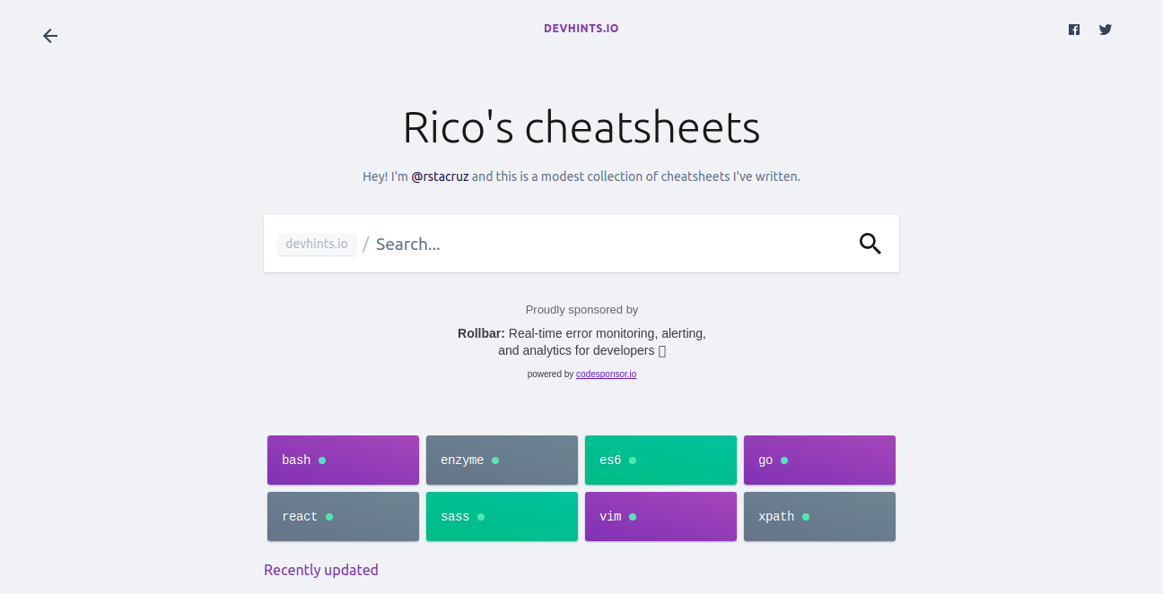The image size is (1163, 594).
Task: Open the Facebook share icon
Action: coord(1074,30)
